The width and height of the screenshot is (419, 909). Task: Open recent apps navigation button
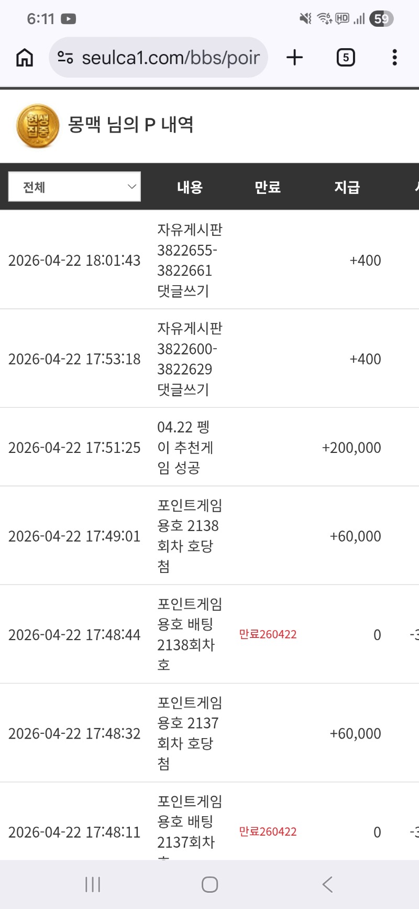coord(93,884)
